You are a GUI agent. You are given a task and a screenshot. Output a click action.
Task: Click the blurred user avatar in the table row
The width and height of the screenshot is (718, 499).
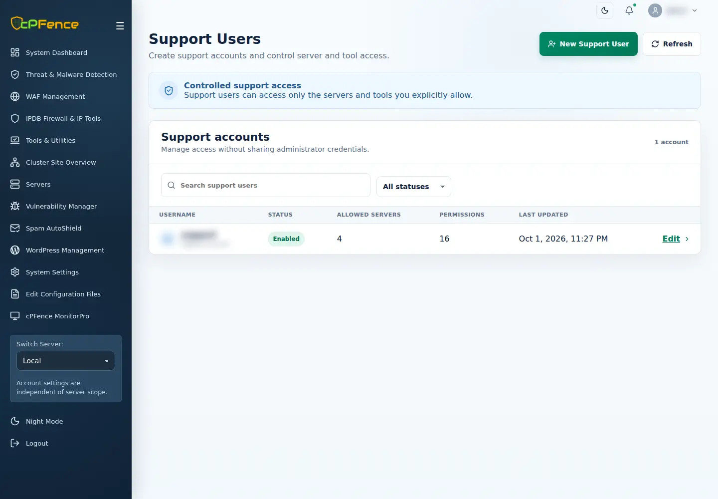pos(168,239)
